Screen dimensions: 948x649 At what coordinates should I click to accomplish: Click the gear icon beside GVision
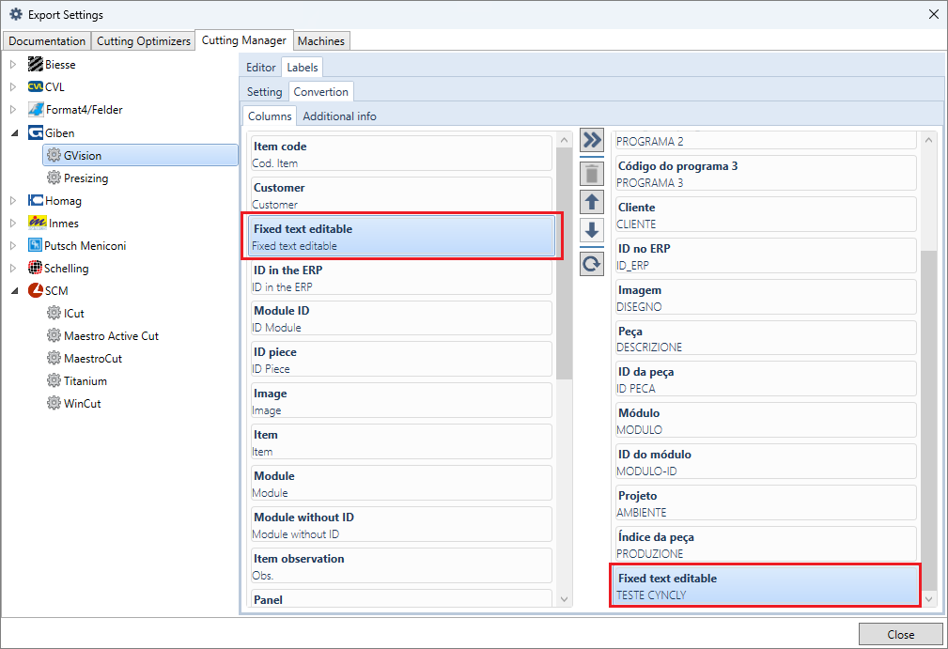(54, 155)
